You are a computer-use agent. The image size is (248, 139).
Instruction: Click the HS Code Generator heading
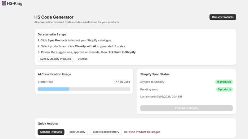pos(54,17)
